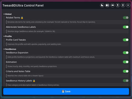Click the "TweaxBDUltra Control Panel" title
The height and width of the screenshot is (99, 132).
point(23,6)
